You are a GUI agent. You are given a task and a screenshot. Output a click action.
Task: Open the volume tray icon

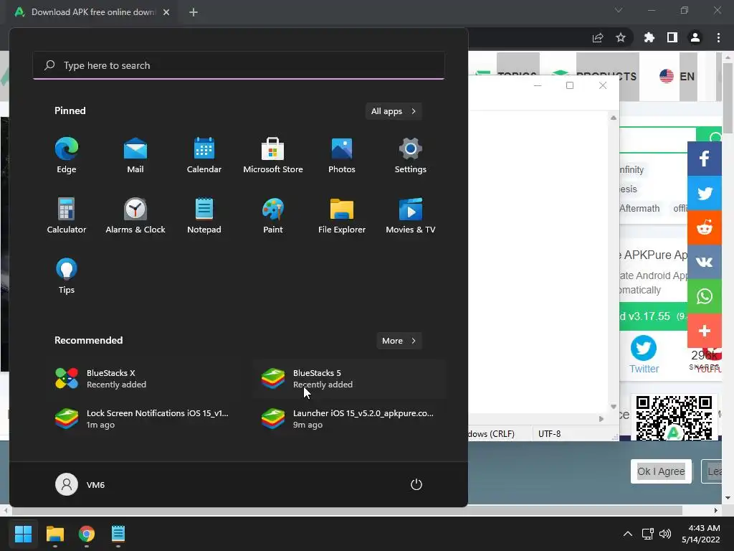coord(664,534)
